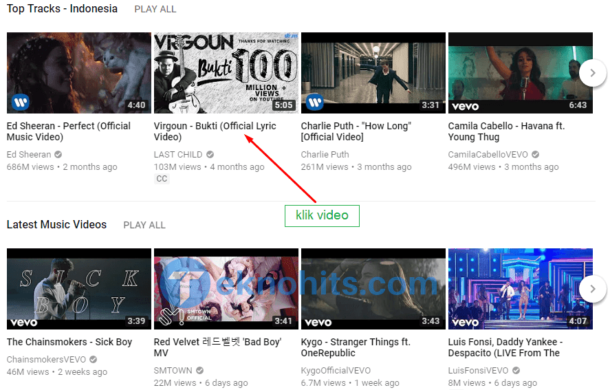Open Camila Cabello Havana video thumbnail

click(x=520, y=73)
